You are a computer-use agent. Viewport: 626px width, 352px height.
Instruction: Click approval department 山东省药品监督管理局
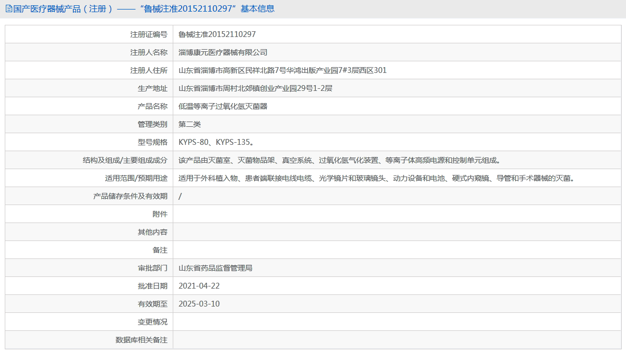click(x=216, y=268)
